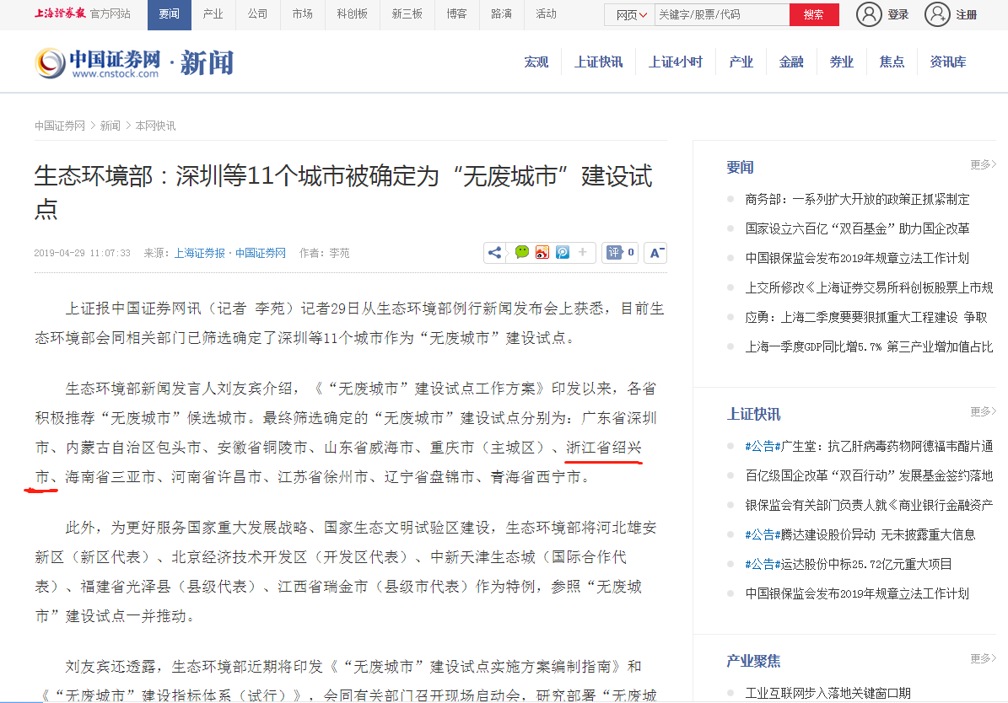Go to 本网快讯 in the breadcrumb
The height and width of the screenshot is (703, 1008).
[x=155, y=126]
